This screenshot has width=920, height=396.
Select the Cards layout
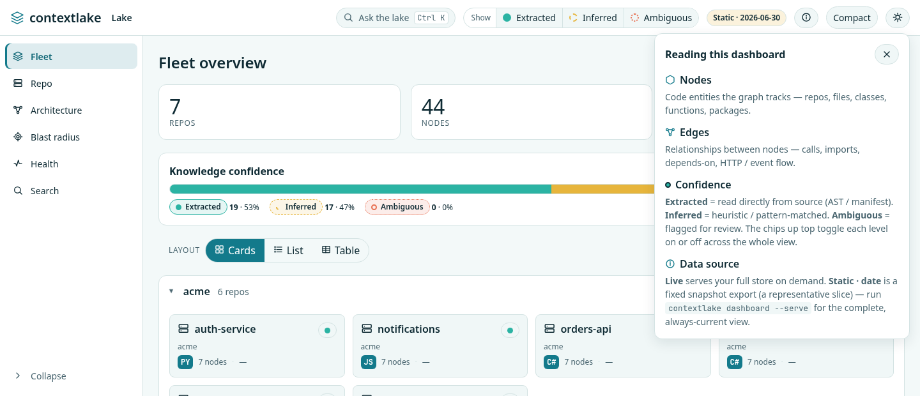[235, 250]
